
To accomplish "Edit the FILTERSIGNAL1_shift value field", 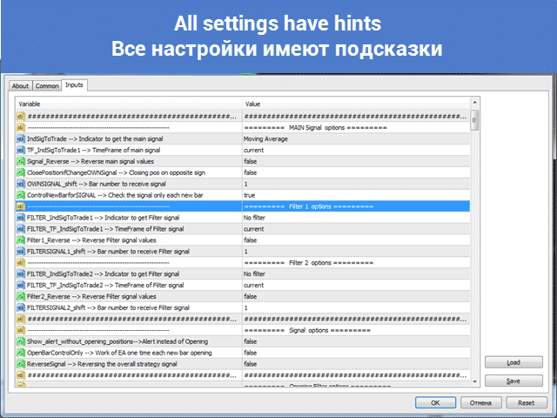I will (x=355, y=251).
